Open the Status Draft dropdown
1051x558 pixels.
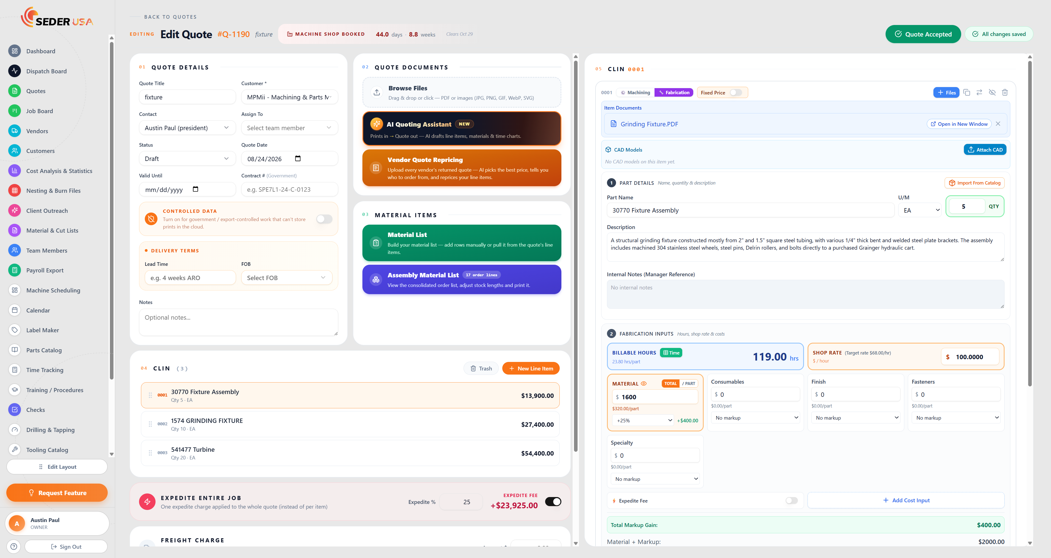pos(187,159)
